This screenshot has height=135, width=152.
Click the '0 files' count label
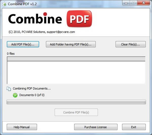tap(11, 54)
